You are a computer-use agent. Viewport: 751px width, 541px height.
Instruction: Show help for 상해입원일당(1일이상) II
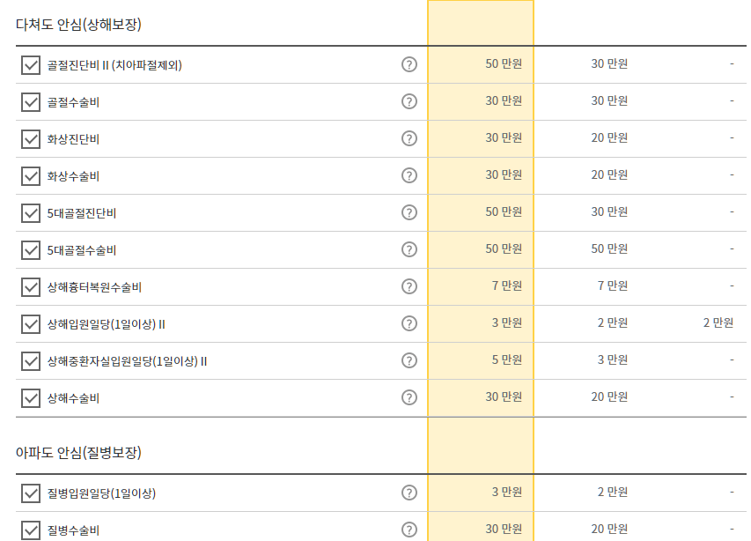click(409, 323)
